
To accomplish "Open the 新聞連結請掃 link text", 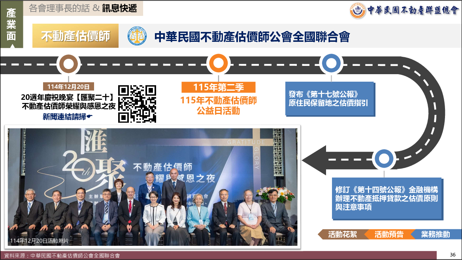I will point(64,116).
